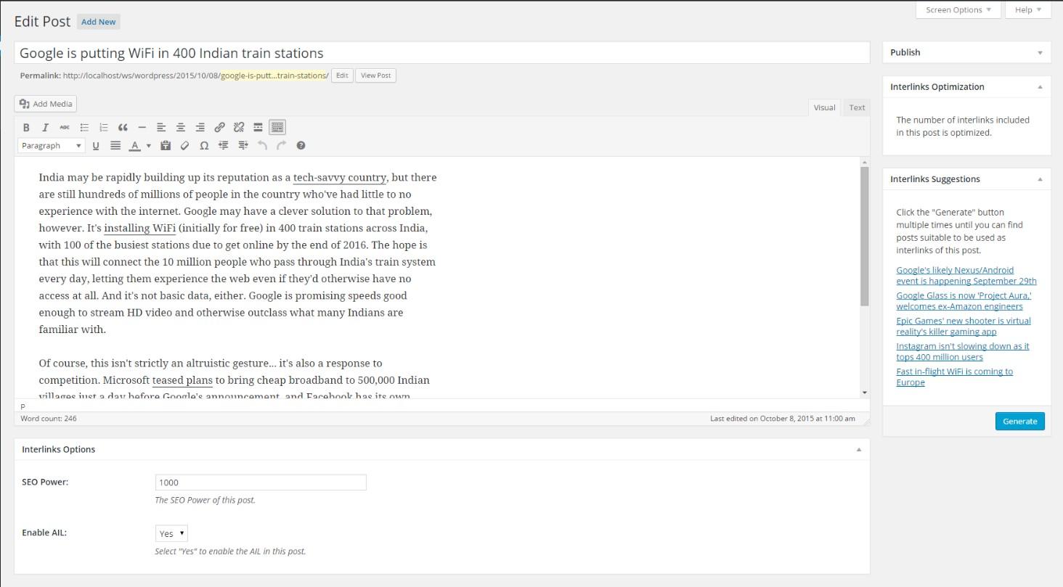This screenshot has width=1063, height=587.
Task: Insert a numbered list
Action: tap(103, 128)
